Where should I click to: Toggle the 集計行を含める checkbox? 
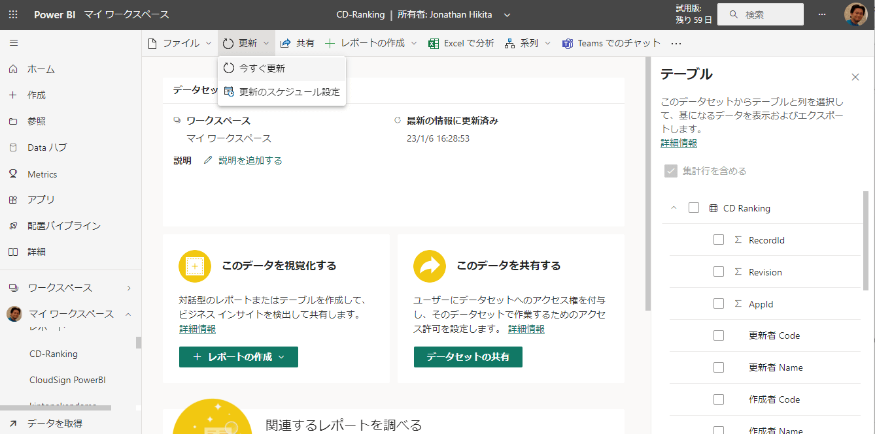pos(670,171)
